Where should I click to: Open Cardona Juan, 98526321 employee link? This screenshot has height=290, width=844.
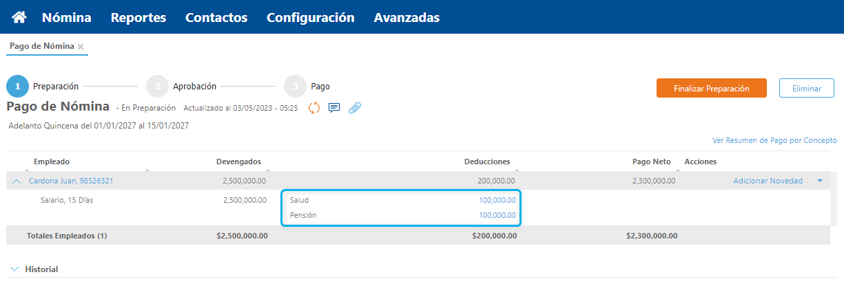point(71,181)
